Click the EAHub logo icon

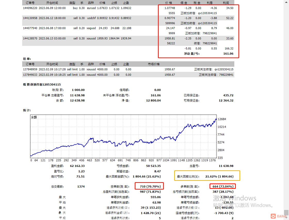coord(273,216)
